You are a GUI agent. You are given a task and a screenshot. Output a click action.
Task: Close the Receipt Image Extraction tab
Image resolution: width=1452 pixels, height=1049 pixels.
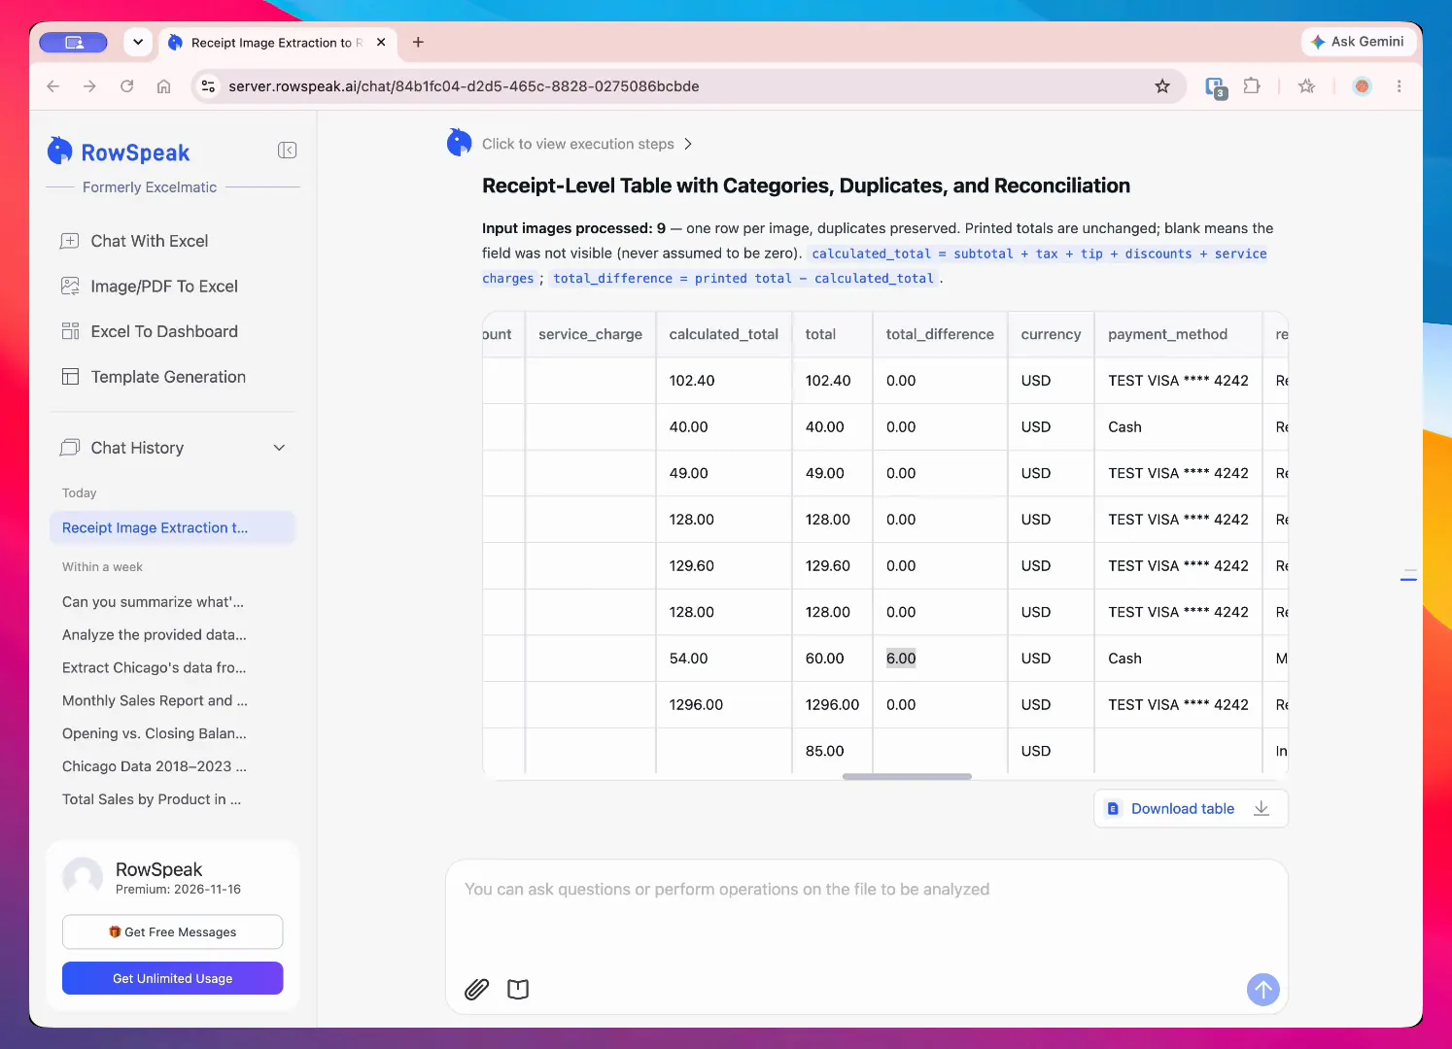[x=381, y=42]
